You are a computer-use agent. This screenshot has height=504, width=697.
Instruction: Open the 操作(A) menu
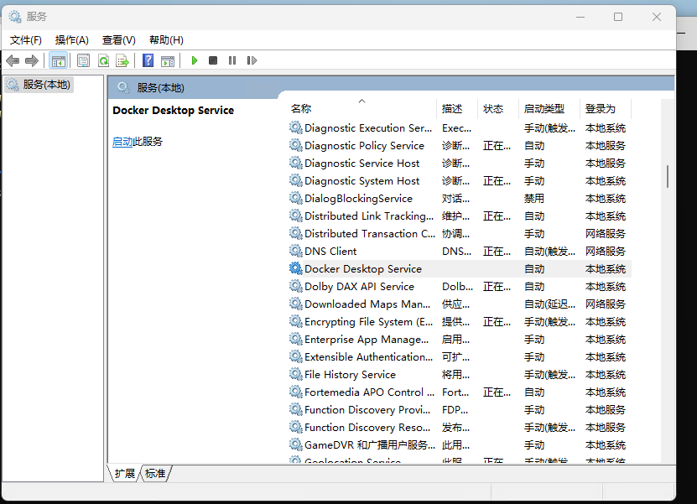[x=72, y=39]
